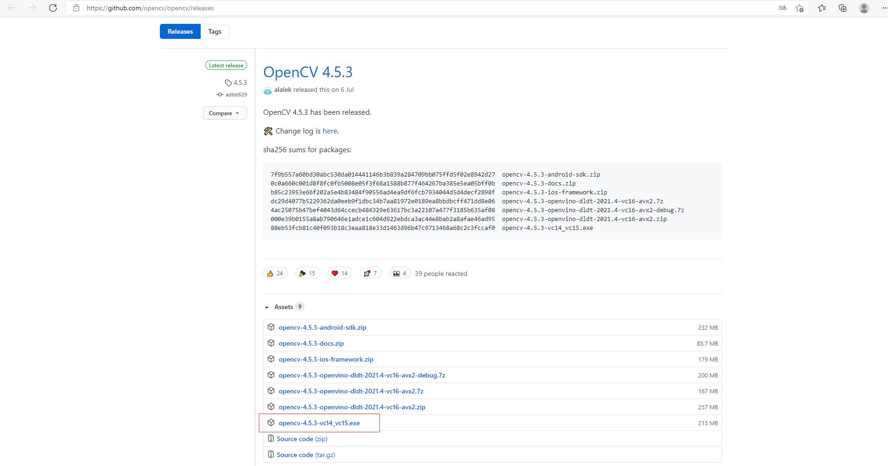This screenshot has width=888, height=466.
Task: Download opencv-4.5.3-docs.zip
Action: 311,343
